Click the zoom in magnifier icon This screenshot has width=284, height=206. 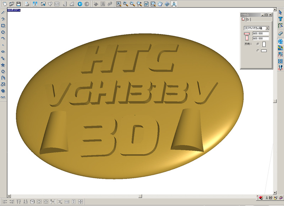click(x=125, y=4)
